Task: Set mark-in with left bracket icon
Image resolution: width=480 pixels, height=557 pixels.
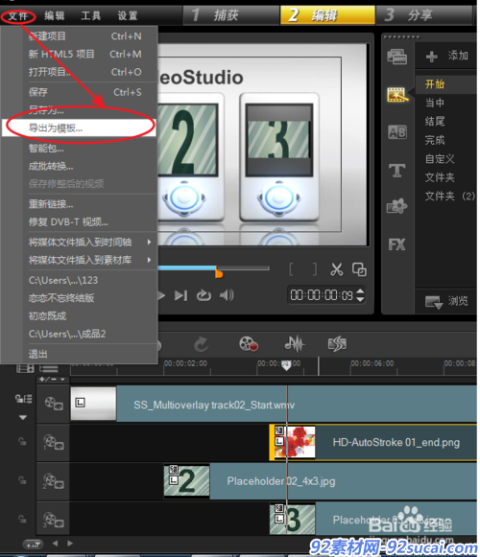Action: 292,269
